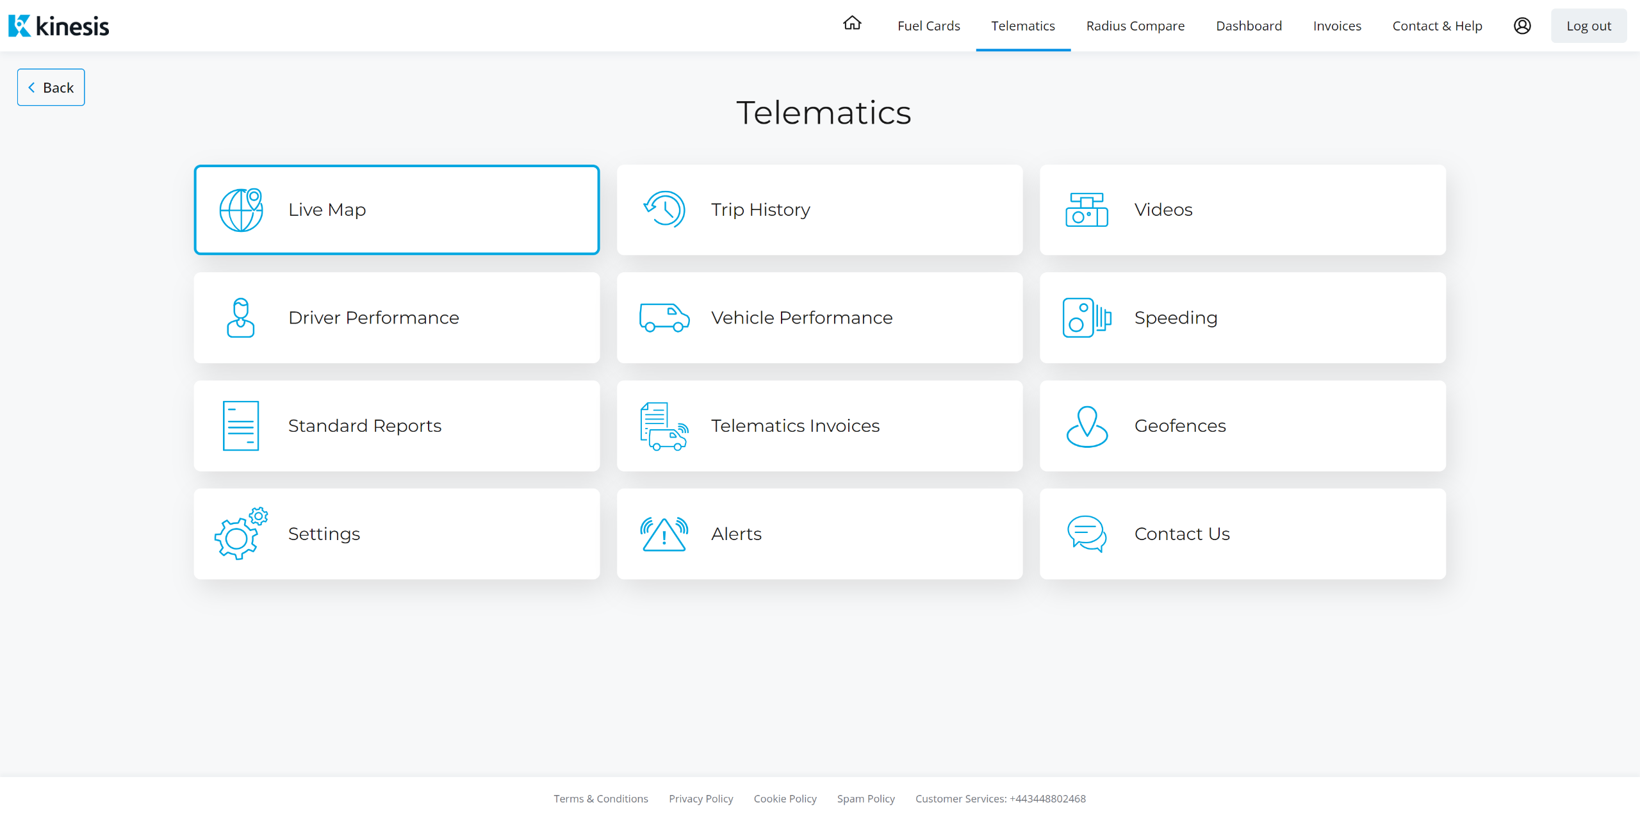Click the Speeding camera icon

(x=1086, y=318)
